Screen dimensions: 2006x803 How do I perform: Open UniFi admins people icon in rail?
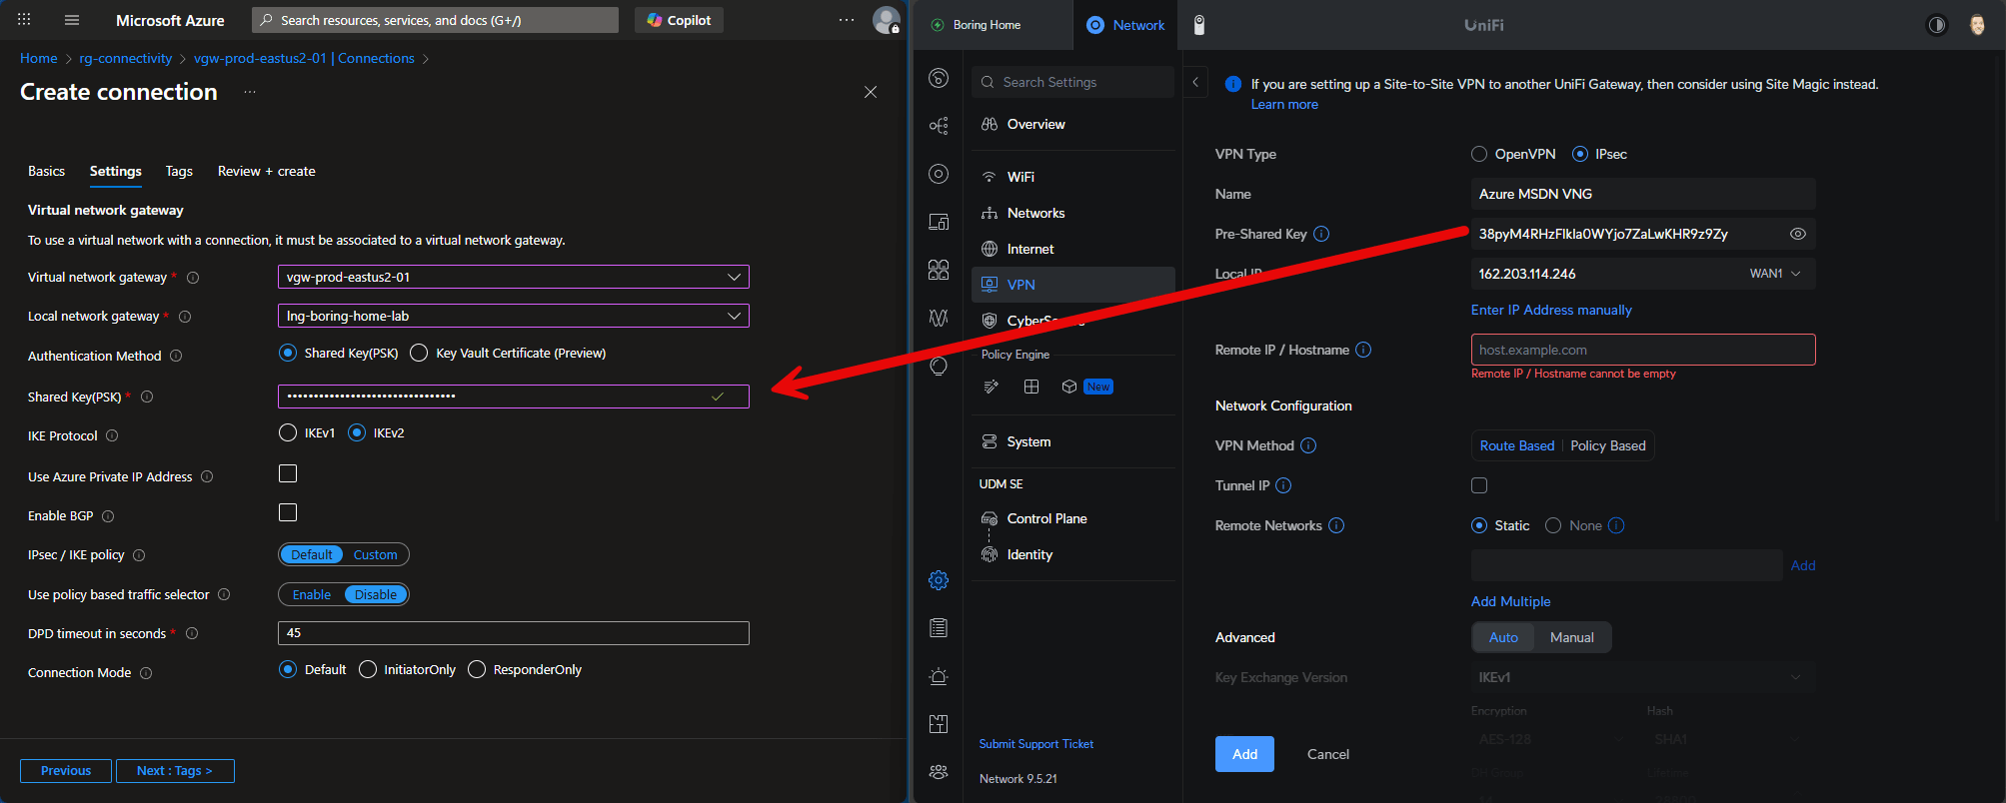pos(939,772)
